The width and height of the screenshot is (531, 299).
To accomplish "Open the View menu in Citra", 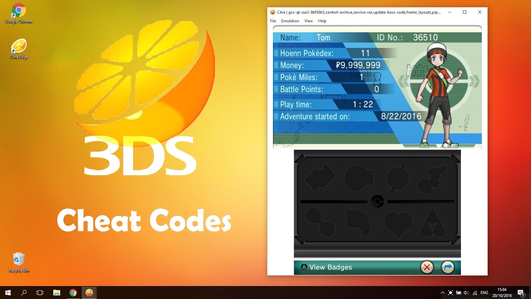I will pyautogui.click(x=309, y=21).
